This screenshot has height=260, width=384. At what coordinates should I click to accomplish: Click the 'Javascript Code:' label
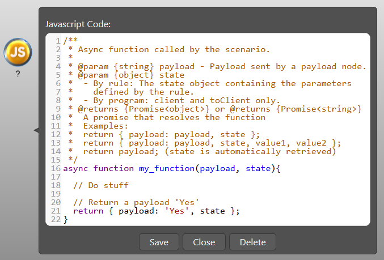click(x=78, y=24)
